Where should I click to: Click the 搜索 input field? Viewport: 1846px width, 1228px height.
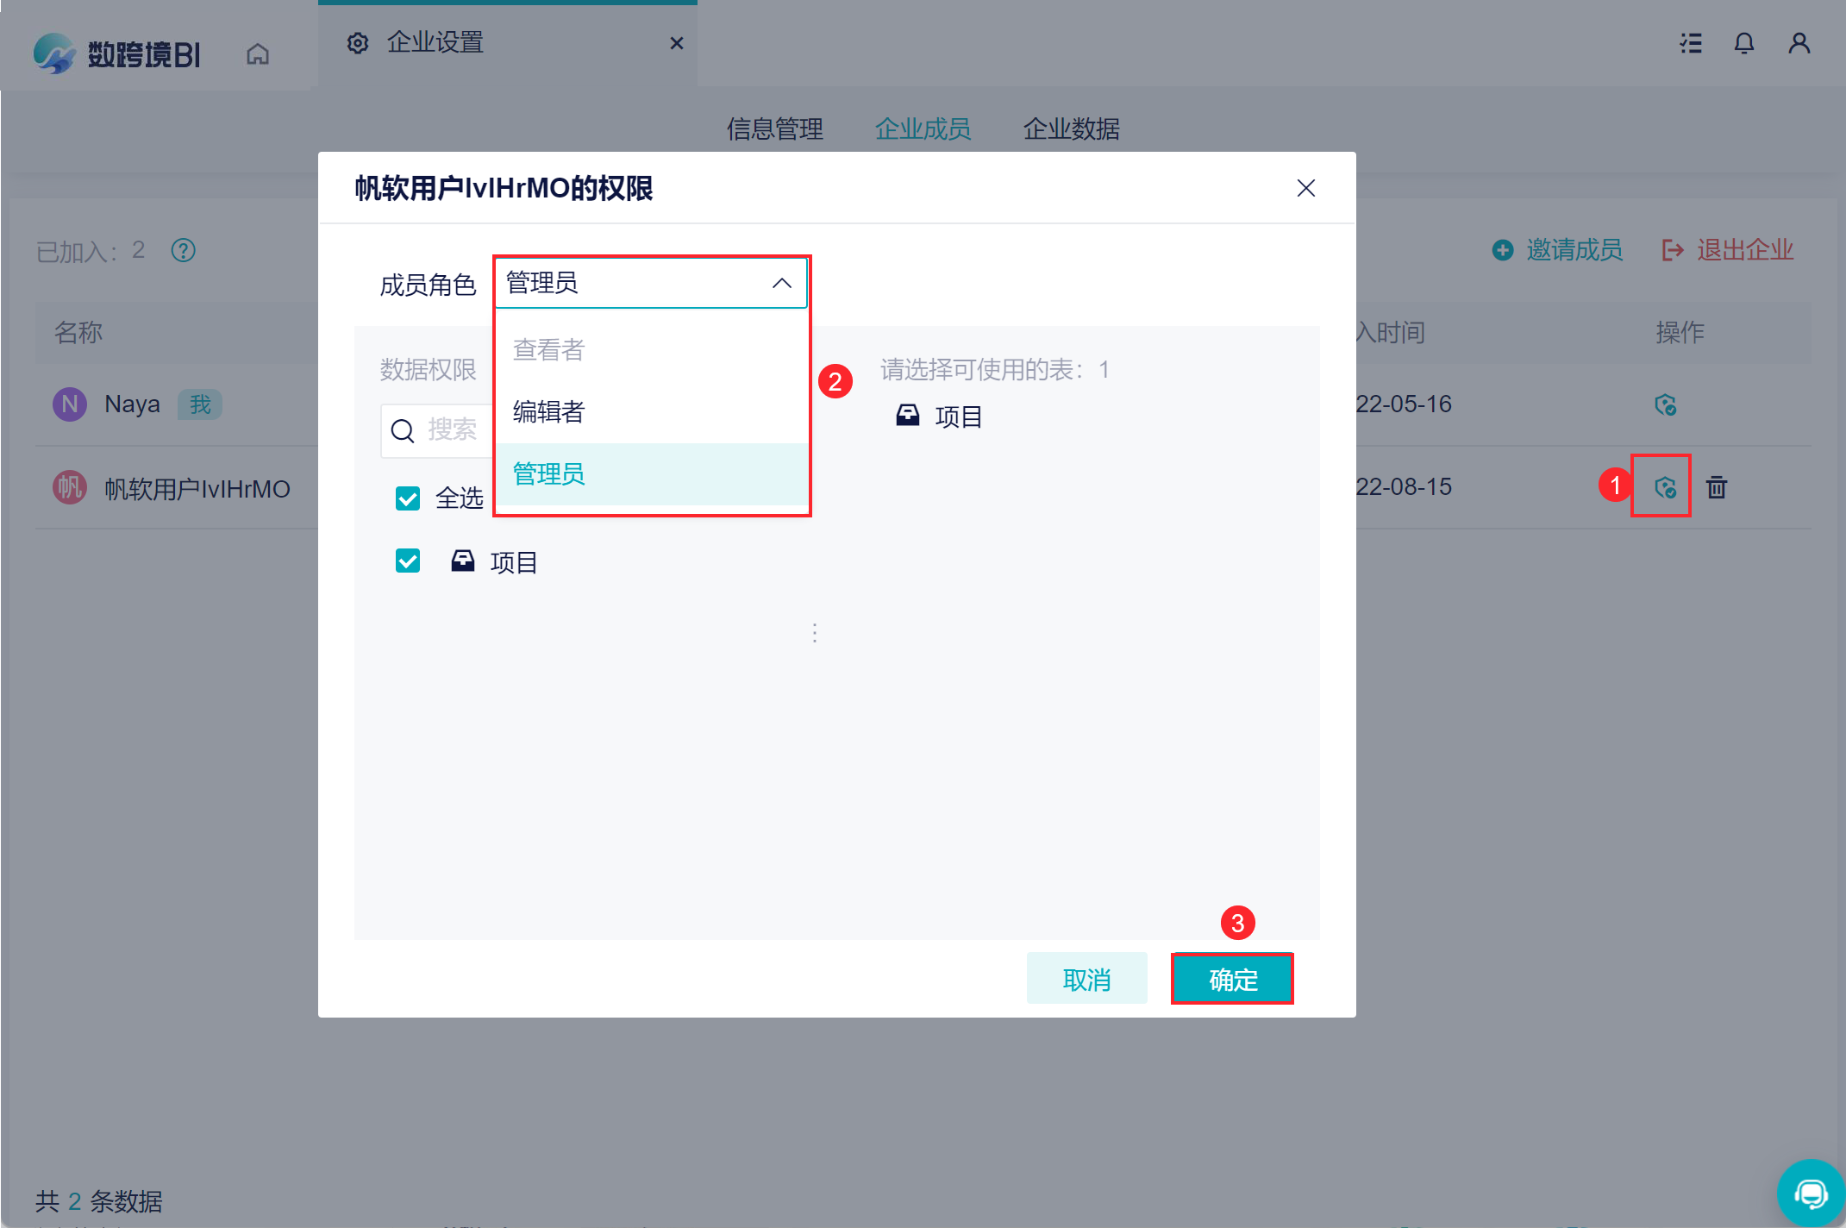pos(453,429)
